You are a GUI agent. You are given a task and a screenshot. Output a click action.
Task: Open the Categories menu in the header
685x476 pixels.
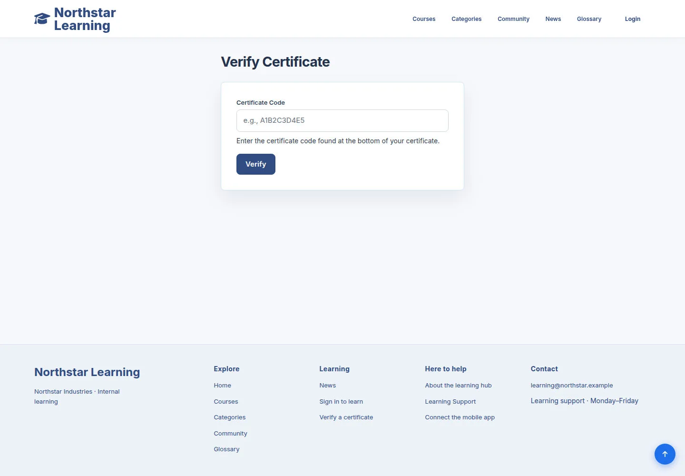coord(466,19)
